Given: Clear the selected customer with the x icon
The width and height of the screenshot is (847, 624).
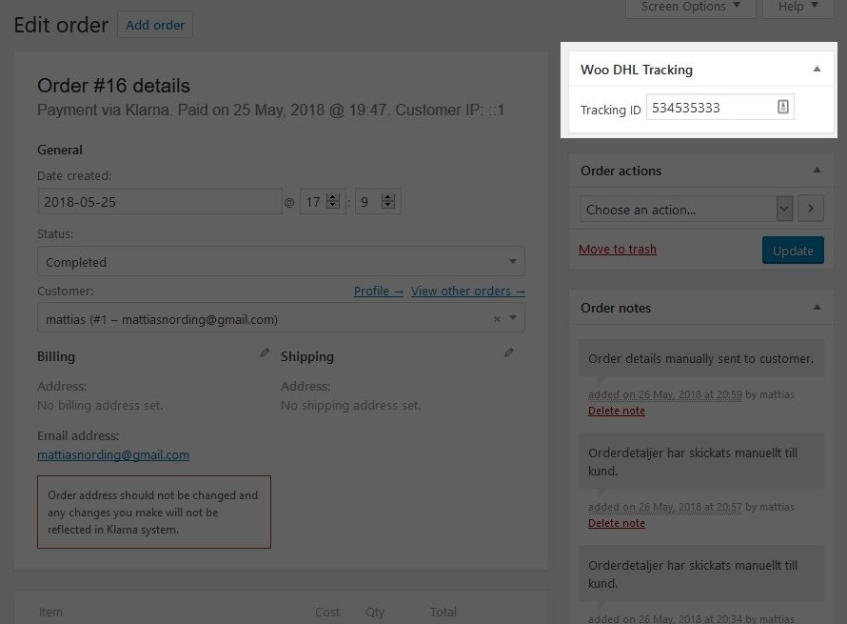Looking at the screenshot, I should [496, 320].
